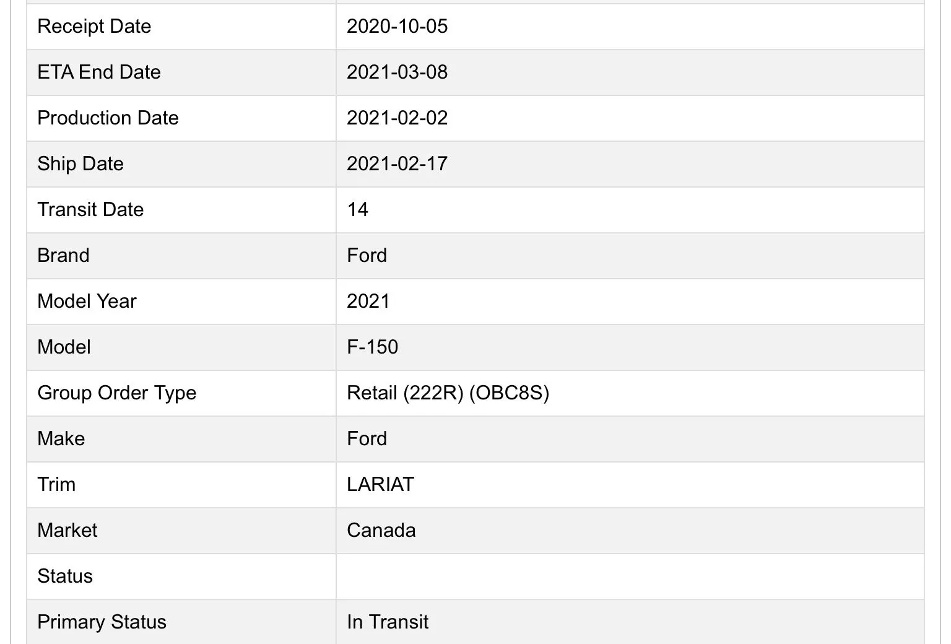Click the Retail (222R) (OBC8S) value

448,393
